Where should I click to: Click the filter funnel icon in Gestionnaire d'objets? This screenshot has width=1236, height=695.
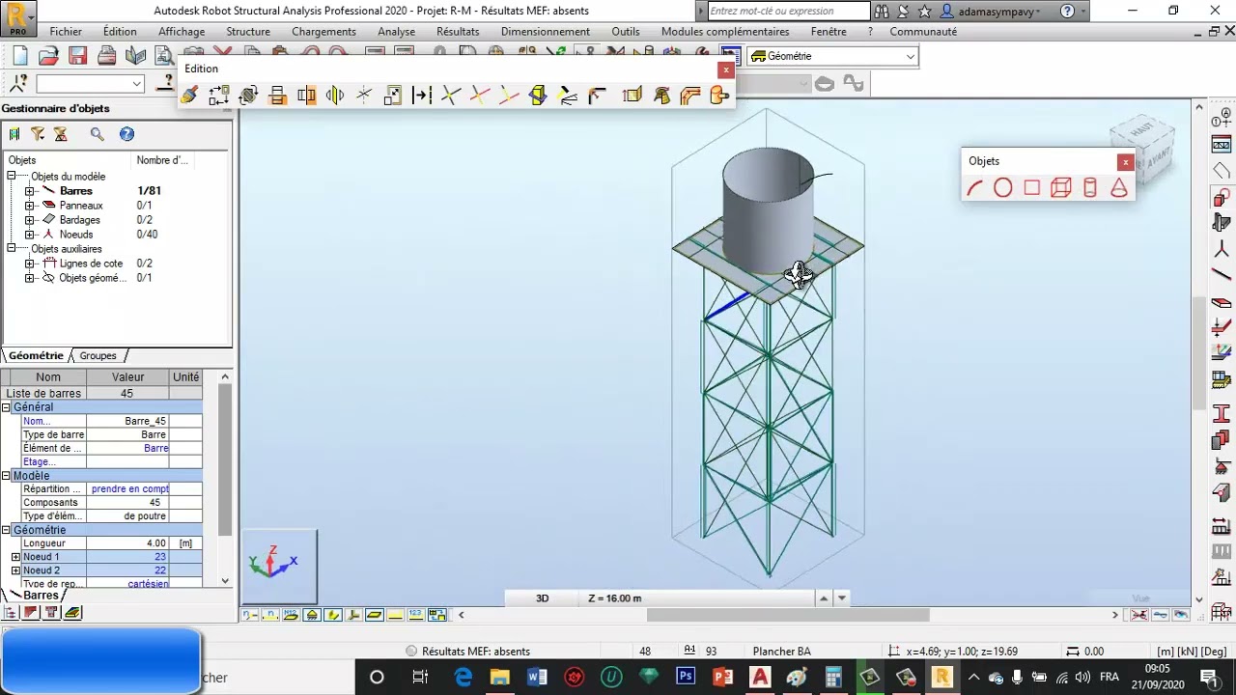coord(38,134)
